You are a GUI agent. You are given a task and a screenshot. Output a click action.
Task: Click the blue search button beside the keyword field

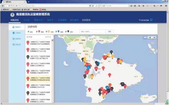pyautogui.click(x=110, y=32)
